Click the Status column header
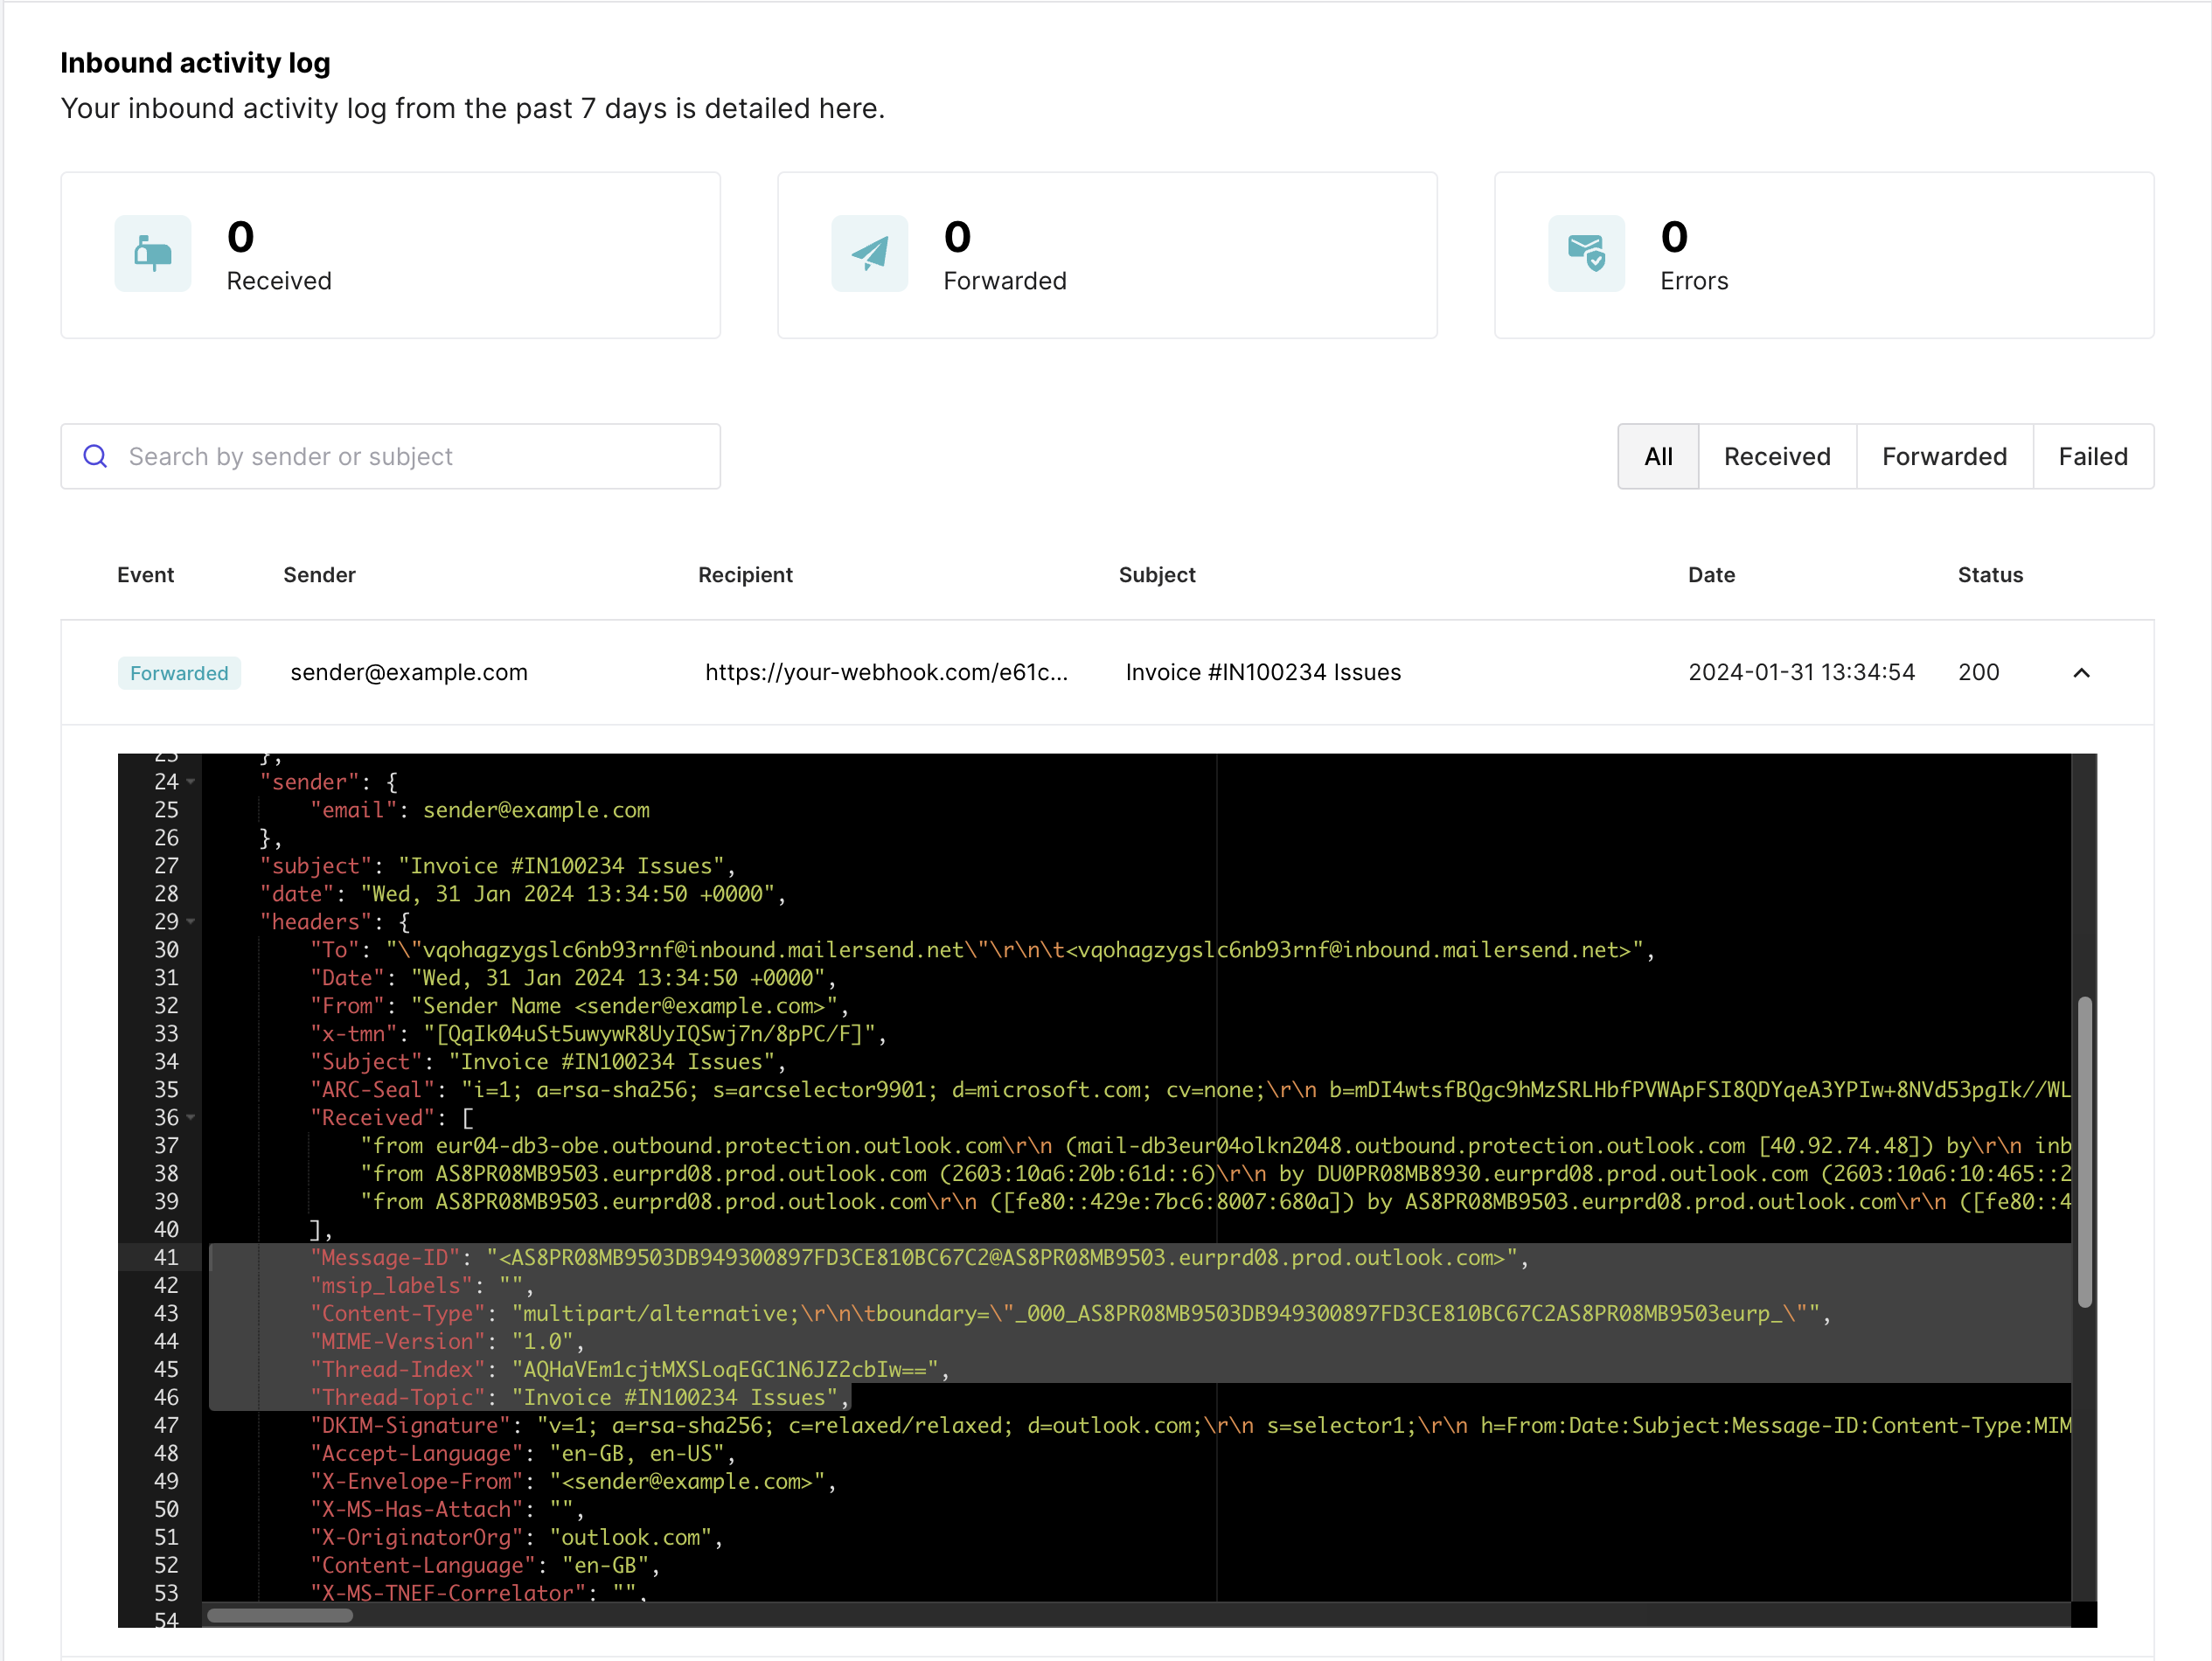The height and width of the screenshot is (1661, 2212). tap(1990, 575)
